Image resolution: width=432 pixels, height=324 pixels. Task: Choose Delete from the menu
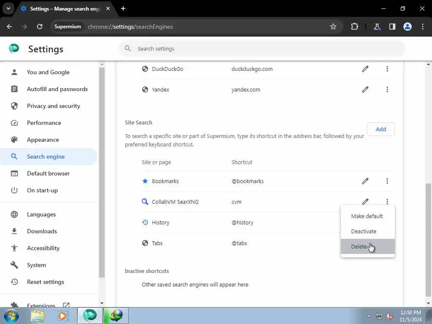coord(368,246)
